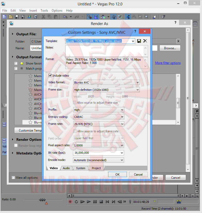Open the File menu
This screenshot has width=202, height=213.
[5, 11]
